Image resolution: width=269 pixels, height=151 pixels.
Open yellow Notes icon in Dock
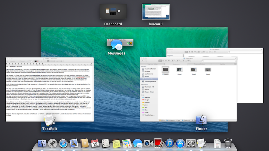116,143
